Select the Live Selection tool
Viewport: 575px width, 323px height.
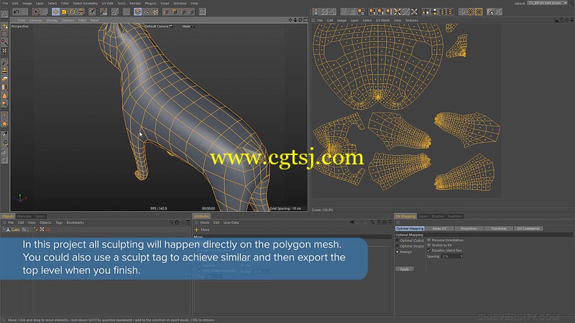(35, 12)
